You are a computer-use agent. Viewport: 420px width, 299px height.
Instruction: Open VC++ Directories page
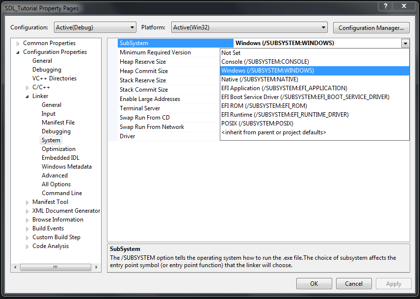coord(54,78)
